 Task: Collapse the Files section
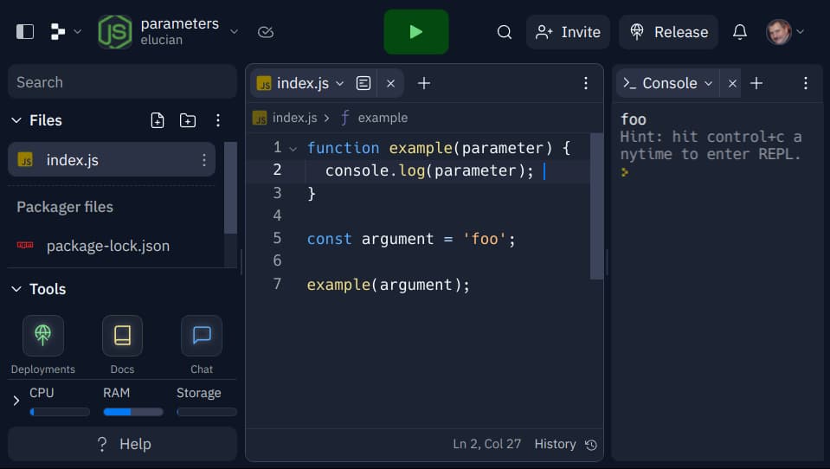tap(16, 120)
